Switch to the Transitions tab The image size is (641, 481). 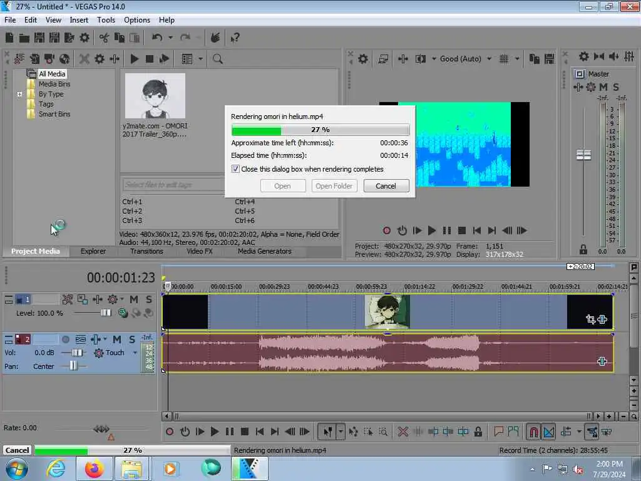coord(146,251)
